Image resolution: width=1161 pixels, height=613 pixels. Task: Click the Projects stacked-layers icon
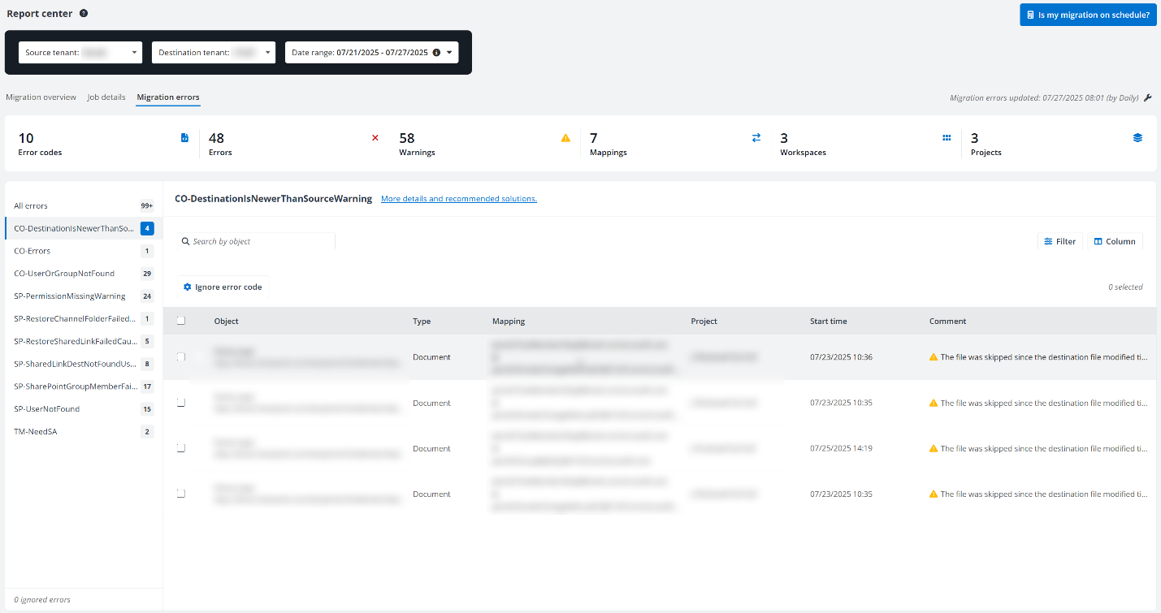click(x=1137, y=138)
